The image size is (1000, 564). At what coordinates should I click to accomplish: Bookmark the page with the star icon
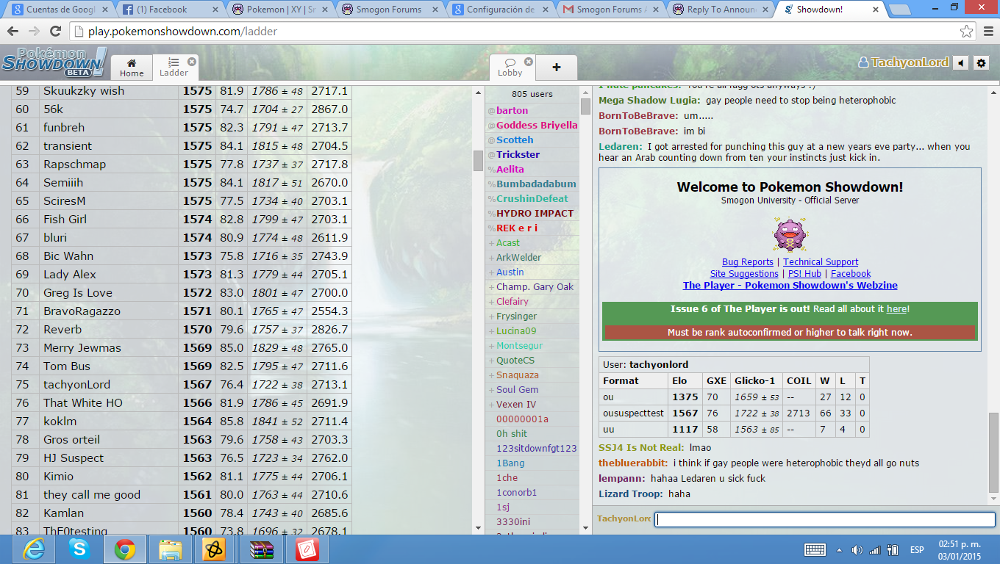[967, 32]
